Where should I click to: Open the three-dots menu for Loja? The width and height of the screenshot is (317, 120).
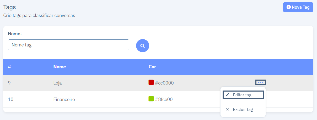(x=260, y=82)
